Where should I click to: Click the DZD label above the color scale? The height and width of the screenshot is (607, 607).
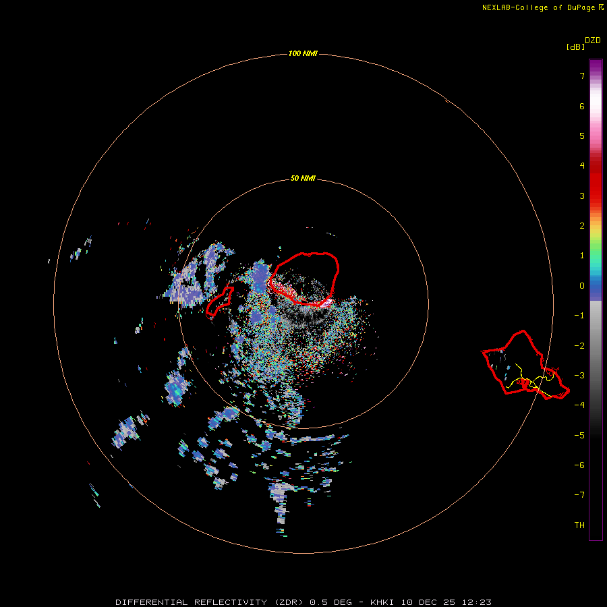click(x=593, y=40)
